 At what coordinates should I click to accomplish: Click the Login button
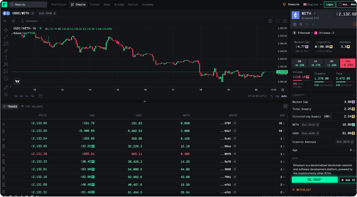(x=329, y=4)
